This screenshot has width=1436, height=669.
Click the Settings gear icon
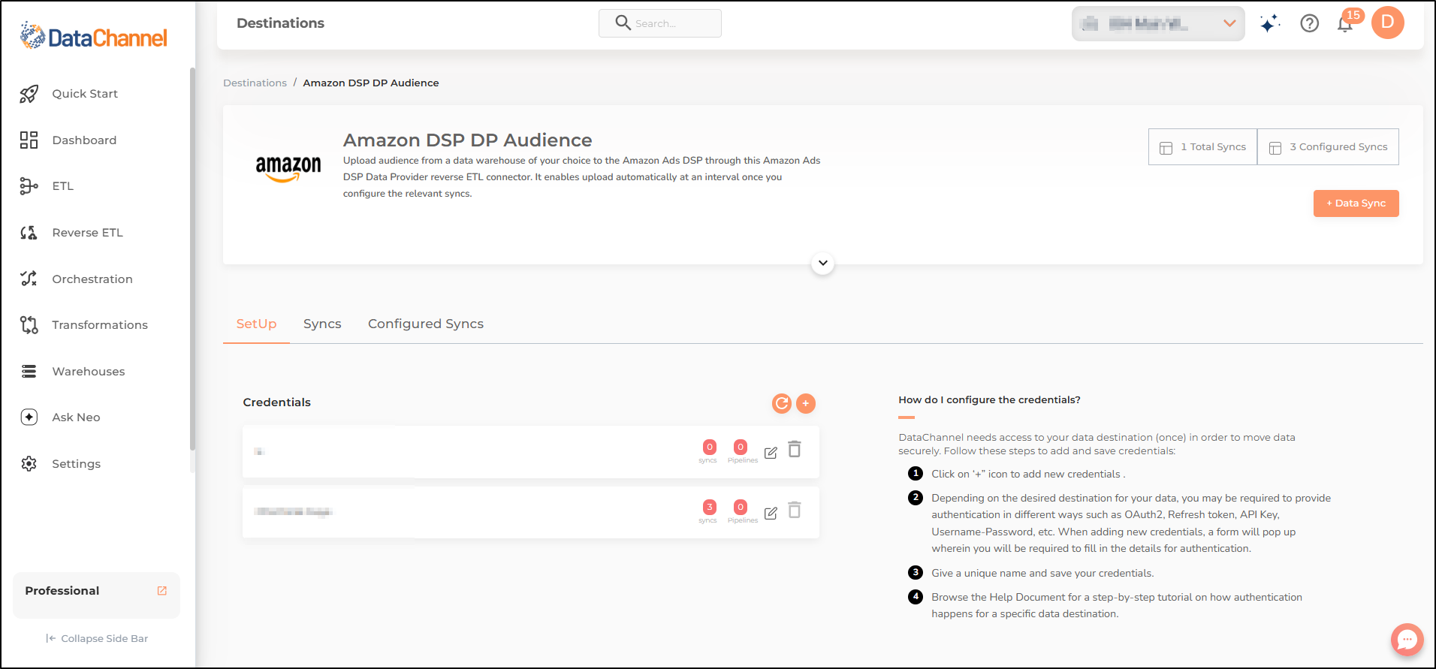click(x=29, y=464)
